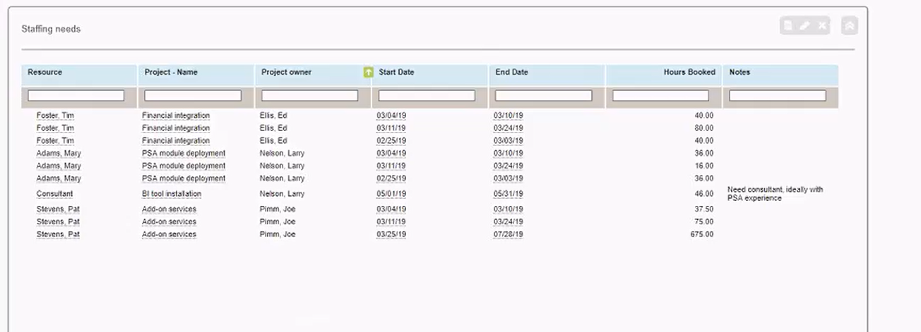Click the Start Date filter input
Viewport: 921px width, 332px height.
coord(427,95)
